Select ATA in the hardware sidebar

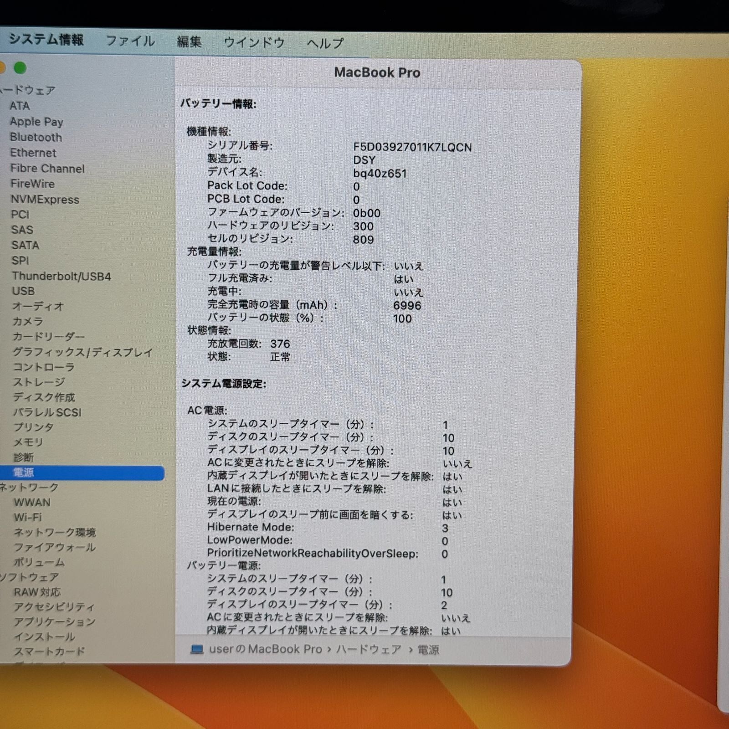(20, 106)
